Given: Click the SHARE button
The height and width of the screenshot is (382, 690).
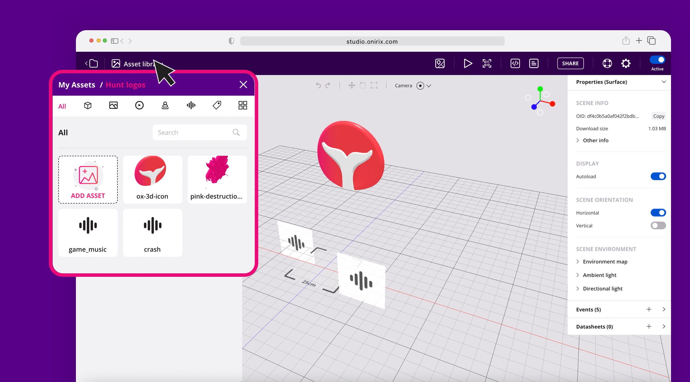Looking at the screenshot, I should [570, 63].
